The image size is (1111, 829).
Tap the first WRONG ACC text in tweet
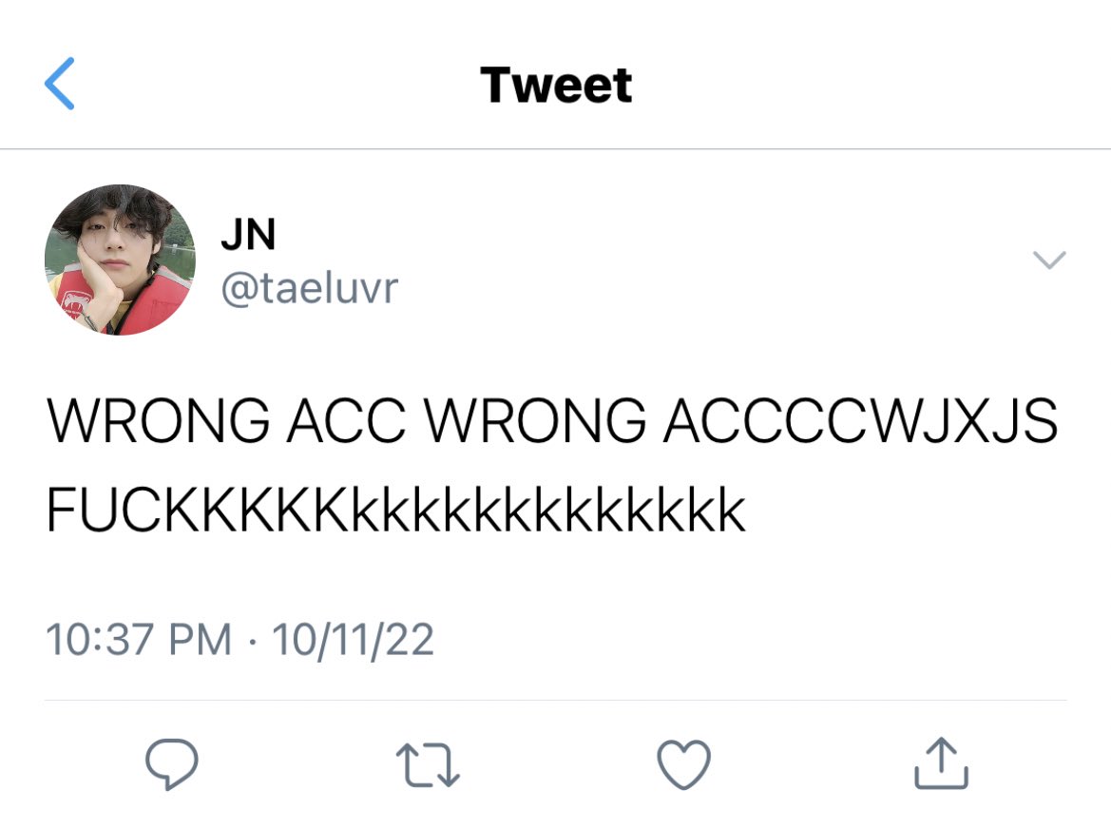coord(226,421)
